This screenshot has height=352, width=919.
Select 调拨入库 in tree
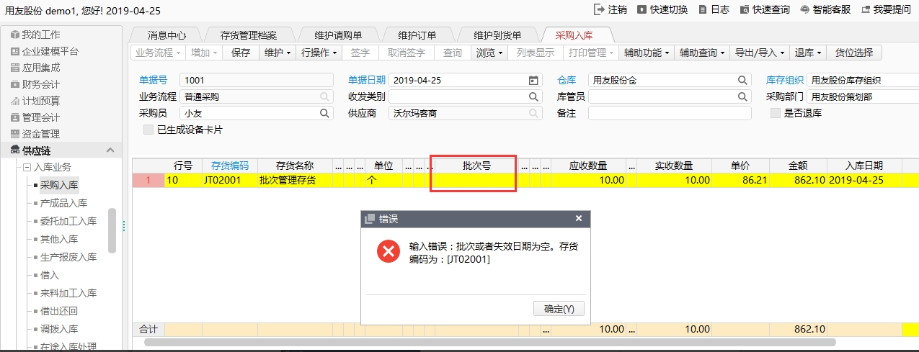59,329
